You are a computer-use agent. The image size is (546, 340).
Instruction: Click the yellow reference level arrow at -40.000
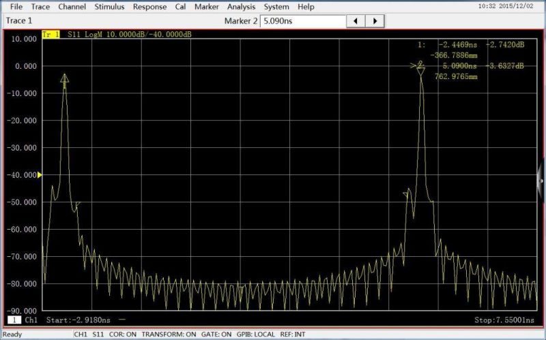click(x=40, y=175)
